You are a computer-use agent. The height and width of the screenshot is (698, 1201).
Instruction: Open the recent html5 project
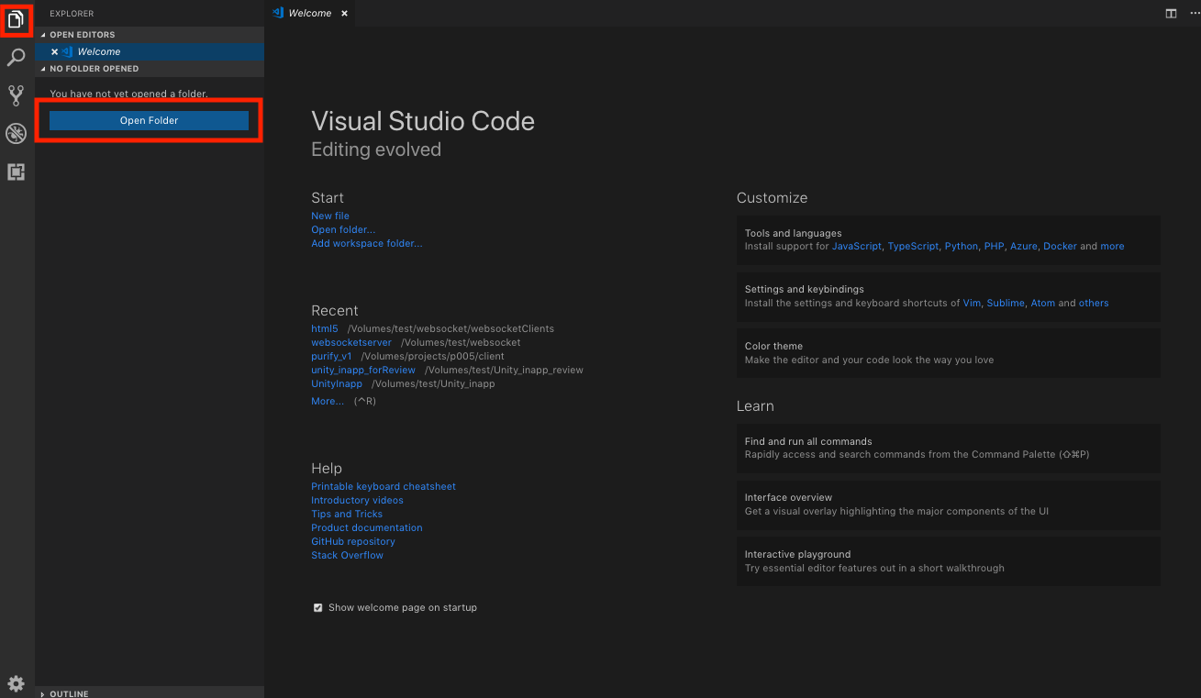tap(325, 328)
